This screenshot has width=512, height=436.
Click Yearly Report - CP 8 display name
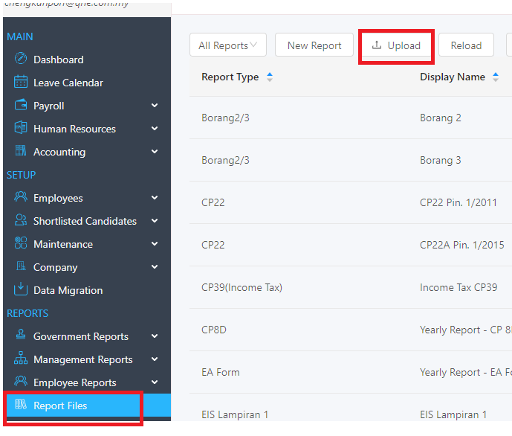pyautogui.click(x=466, y=330)
